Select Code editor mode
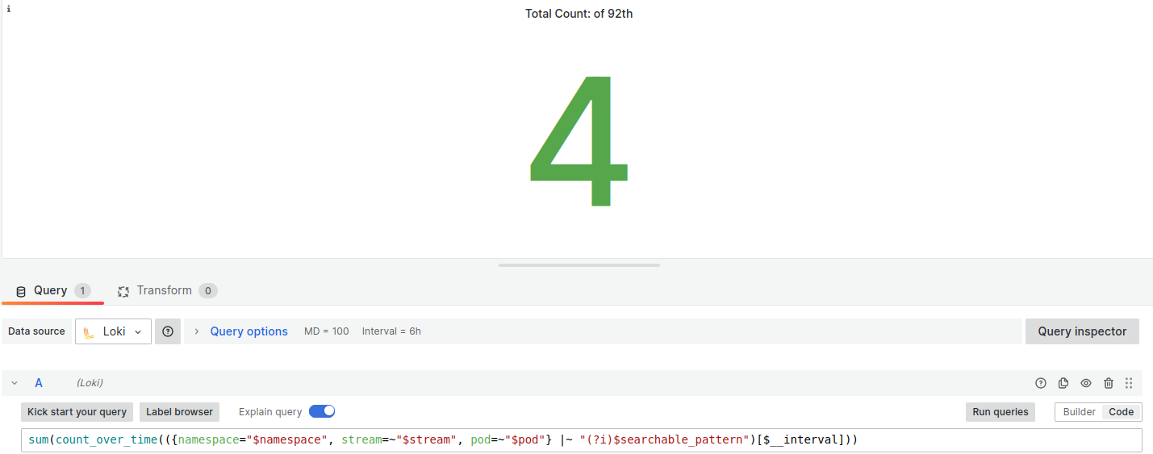1153x454 pixels. [1122, 411]
